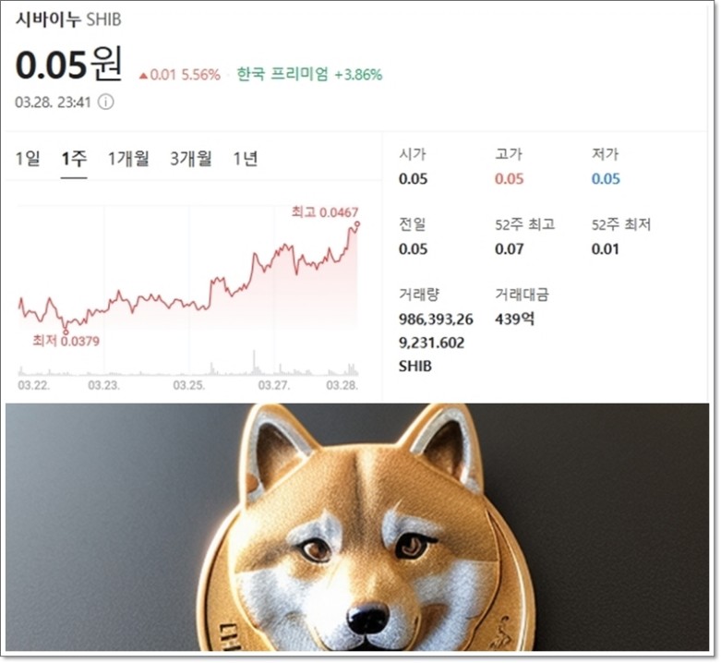
Task: Click the volume bars below price chart
Action: (188, 365)
